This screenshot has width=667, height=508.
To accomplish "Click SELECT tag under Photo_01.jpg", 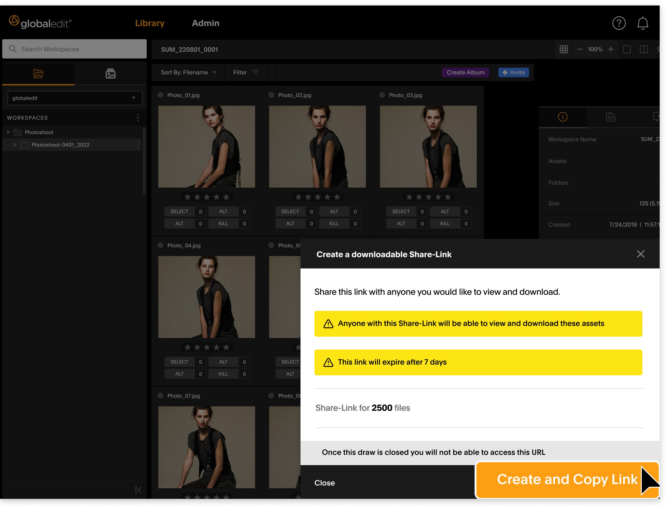I will (x=180, y=211).
